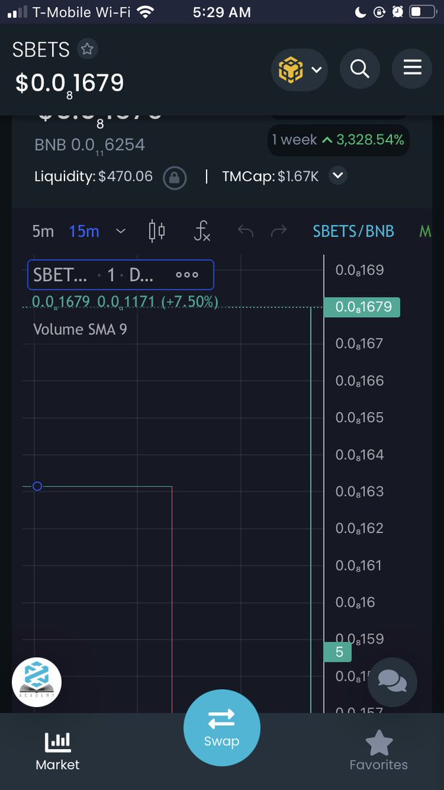Add SBETS to favorites with star icon
Viewport: 444px width, 790px height.
pos(86,49)
